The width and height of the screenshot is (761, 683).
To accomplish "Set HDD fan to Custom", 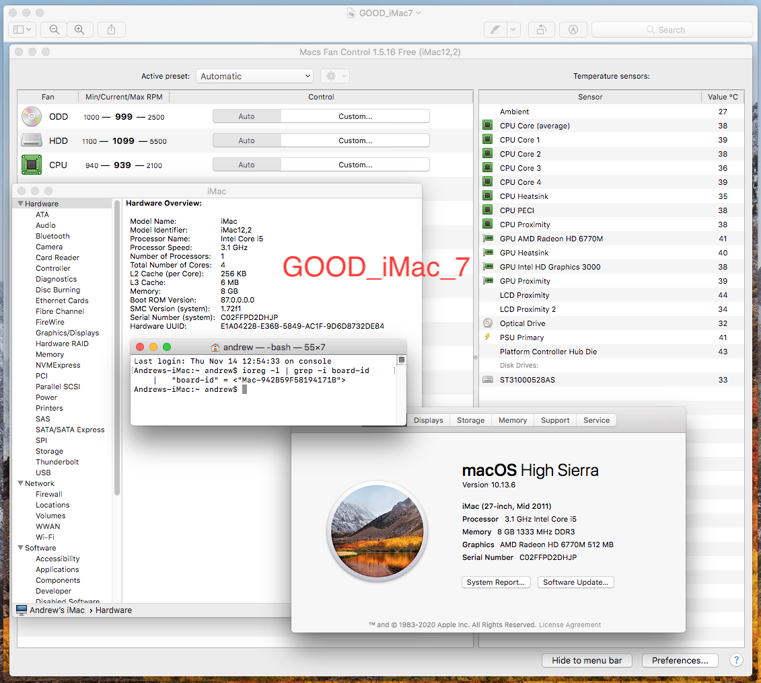I will tap(355, 140).
